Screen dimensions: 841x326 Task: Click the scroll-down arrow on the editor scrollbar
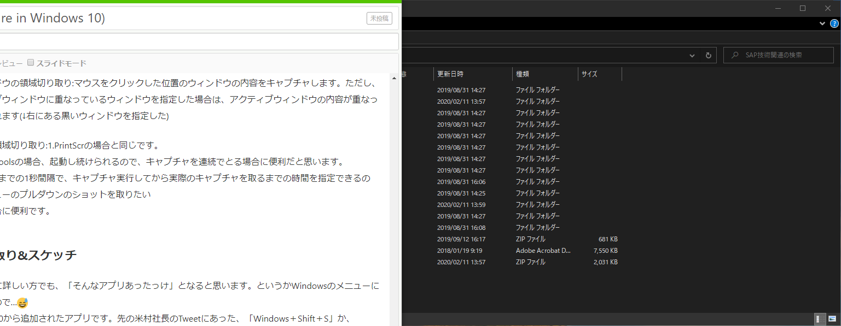click(393, 323)
